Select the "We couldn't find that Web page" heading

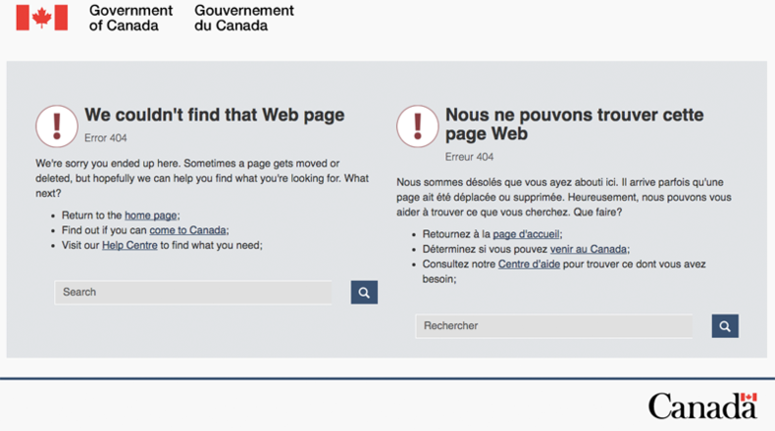tap(214, 115)
